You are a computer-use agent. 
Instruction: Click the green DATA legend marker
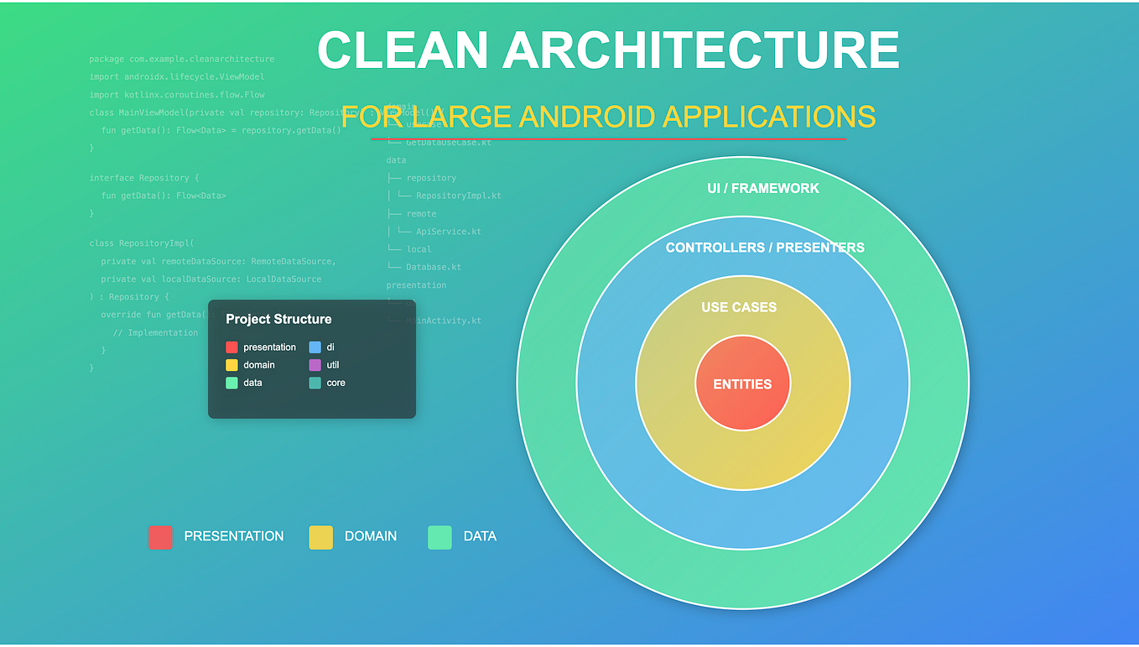439,537
